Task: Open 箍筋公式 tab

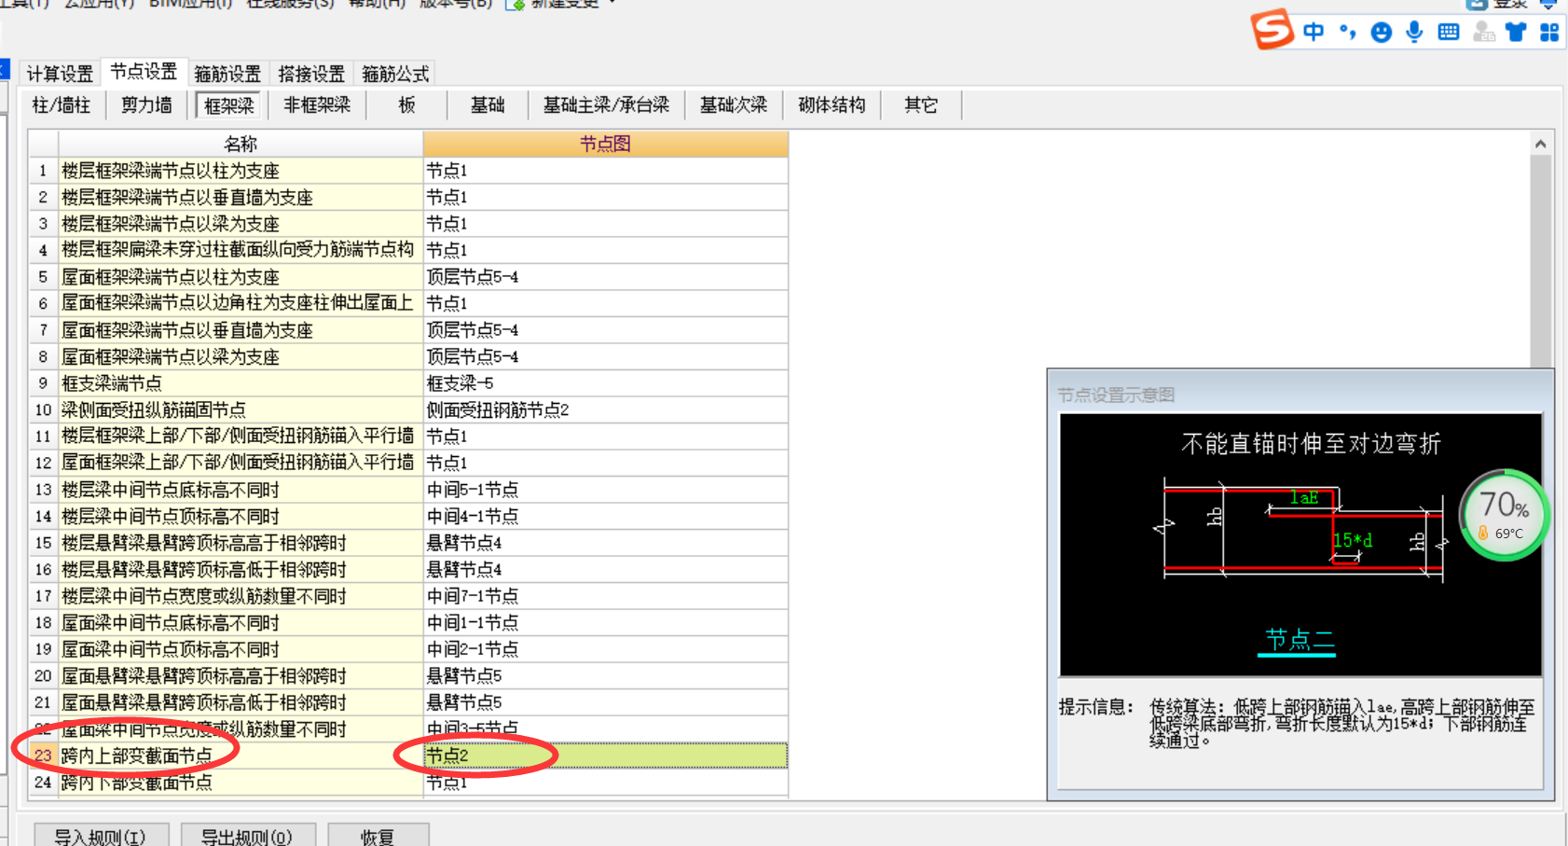Action: click(x=395, y=74)
